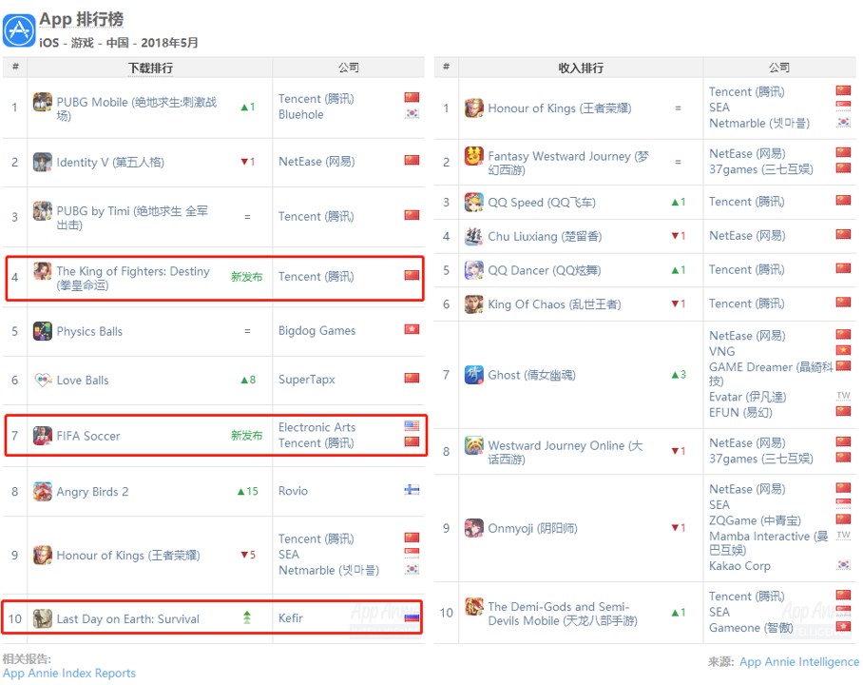Select the QQ Dancer game icon
Screen dimensions: 863x685
coord(474,270)
